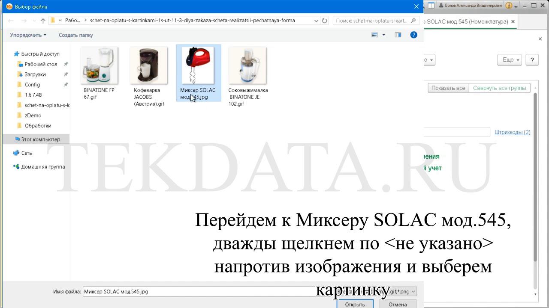Viewport: 549px width, 308px height.
Task: Click the Открыть button
Action: (355, 304)
